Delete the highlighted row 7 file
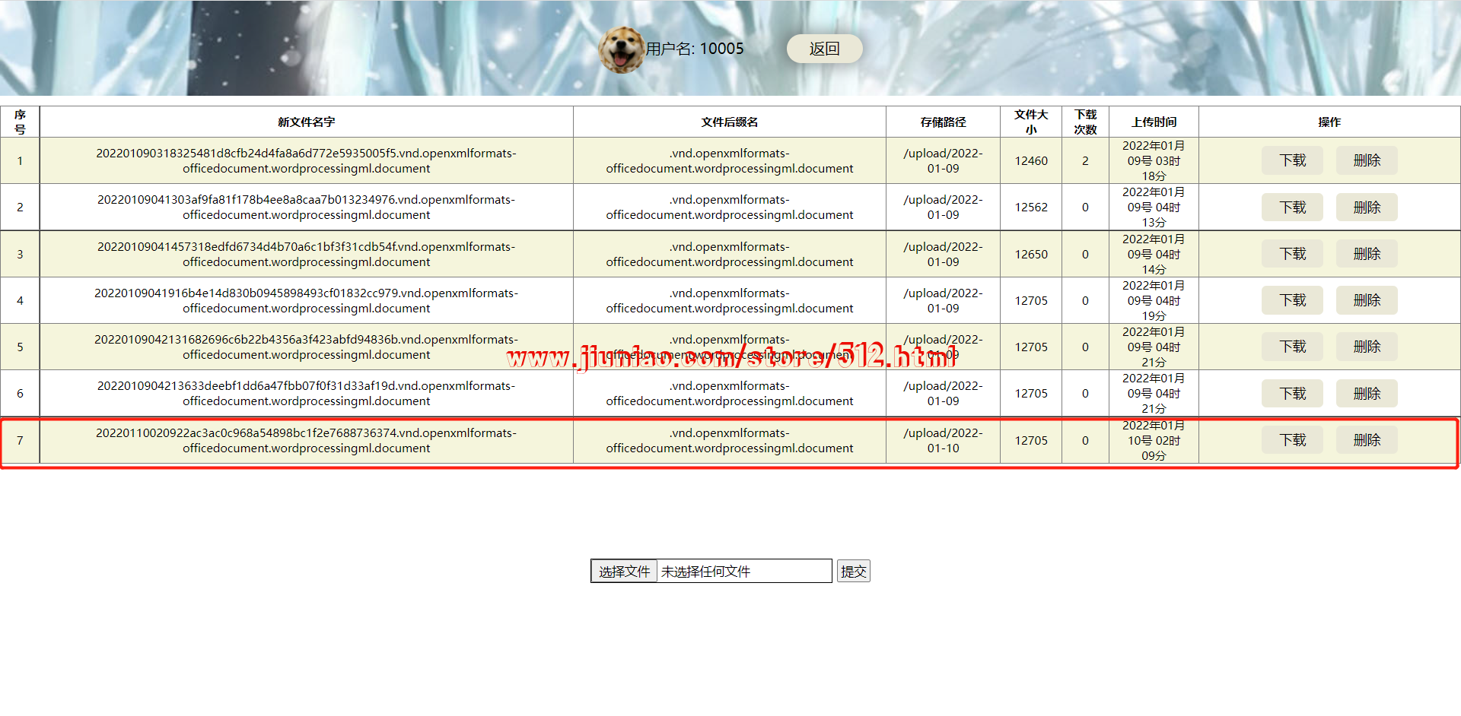1461x716 pixels. click(1366, 440)
